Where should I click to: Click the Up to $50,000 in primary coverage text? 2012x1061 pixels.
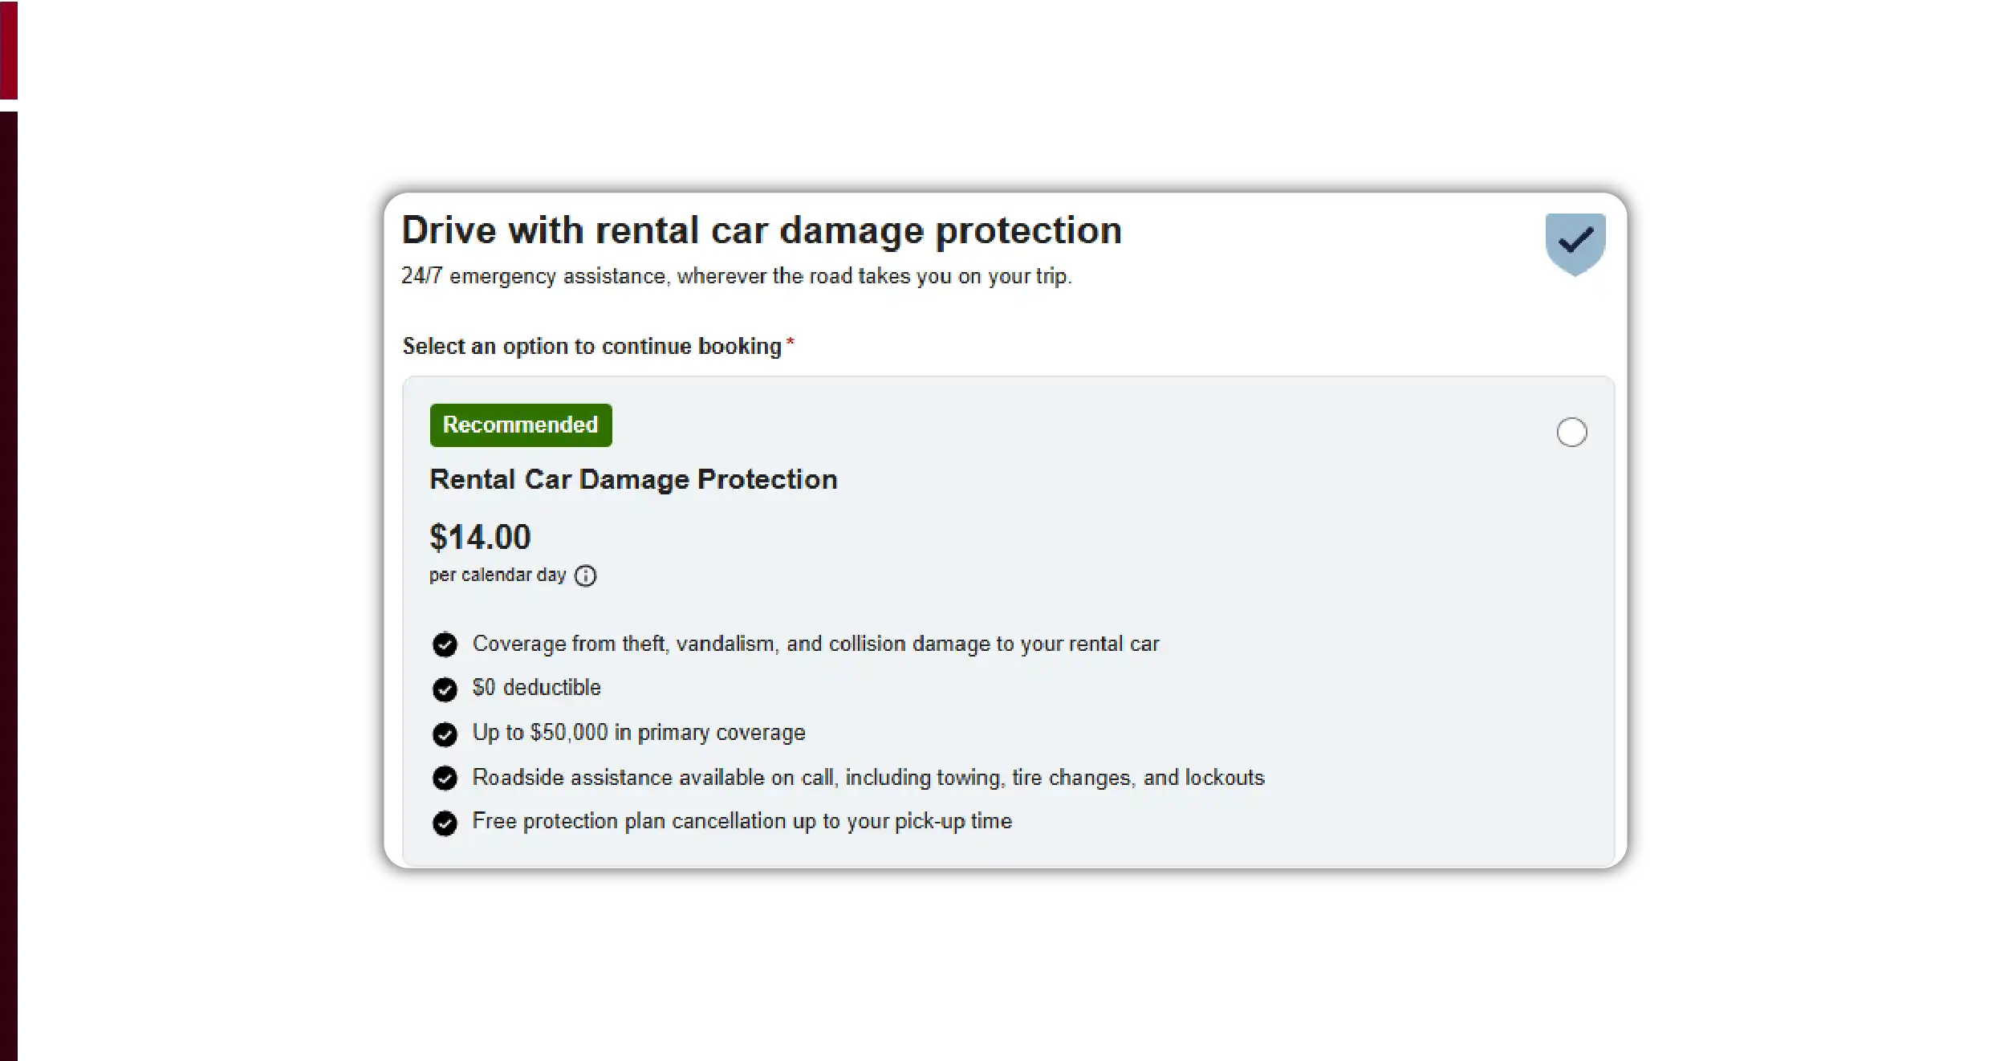tap(638, 733)
